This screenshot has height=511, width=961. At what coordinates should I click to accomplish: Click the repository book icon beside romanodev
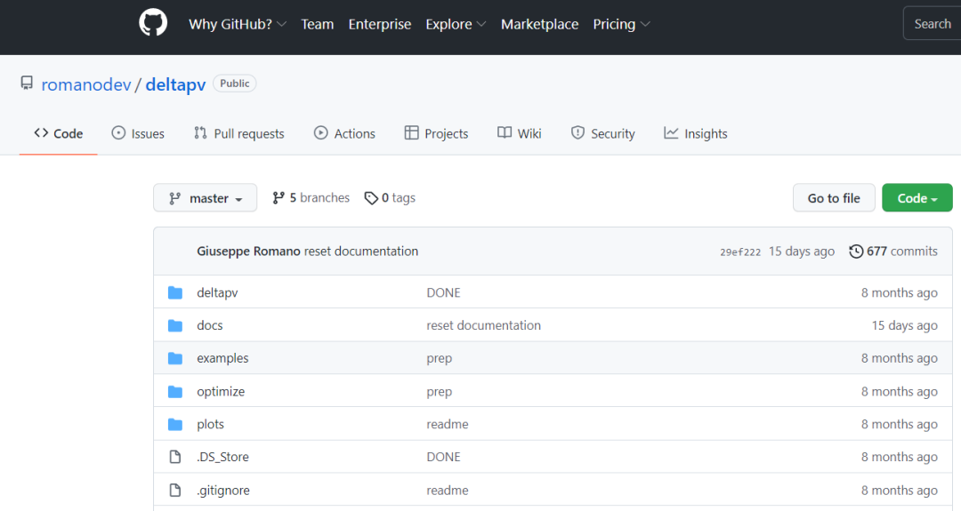[x=27, y=84]
